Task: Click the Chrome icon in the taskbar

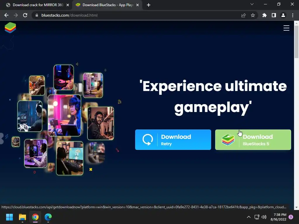Action: point(35,217)
